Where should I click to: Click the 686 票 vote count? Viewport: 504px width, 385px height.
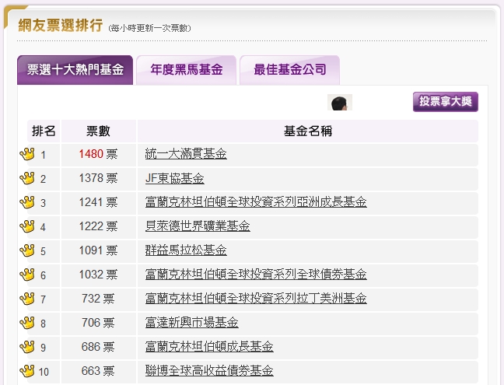coord(98,347)
